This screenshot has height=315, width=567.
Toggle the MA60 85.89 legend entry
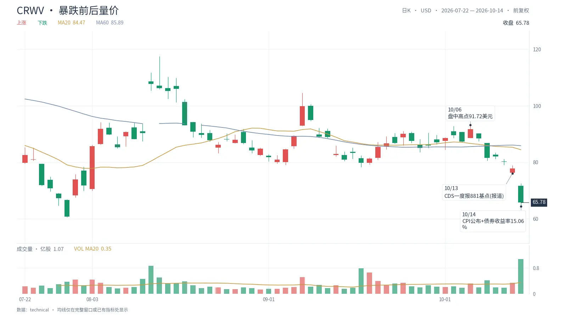[x=110, y=23]
